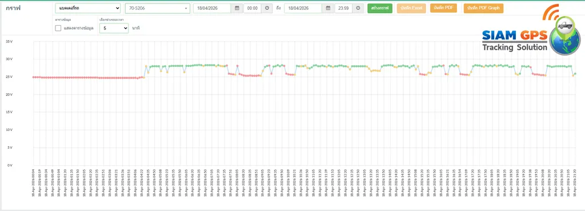The width and height of the screenshot is (585, 211).
Task: Open the แบตเตอรี่รถ graph type dropdown
Action: (87, 8)
